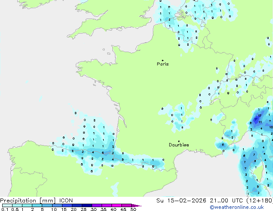This screenshot has height=211, width=273.
Task: Pick the 2–5 mm legend swatch
Action: tap(37, 206)
